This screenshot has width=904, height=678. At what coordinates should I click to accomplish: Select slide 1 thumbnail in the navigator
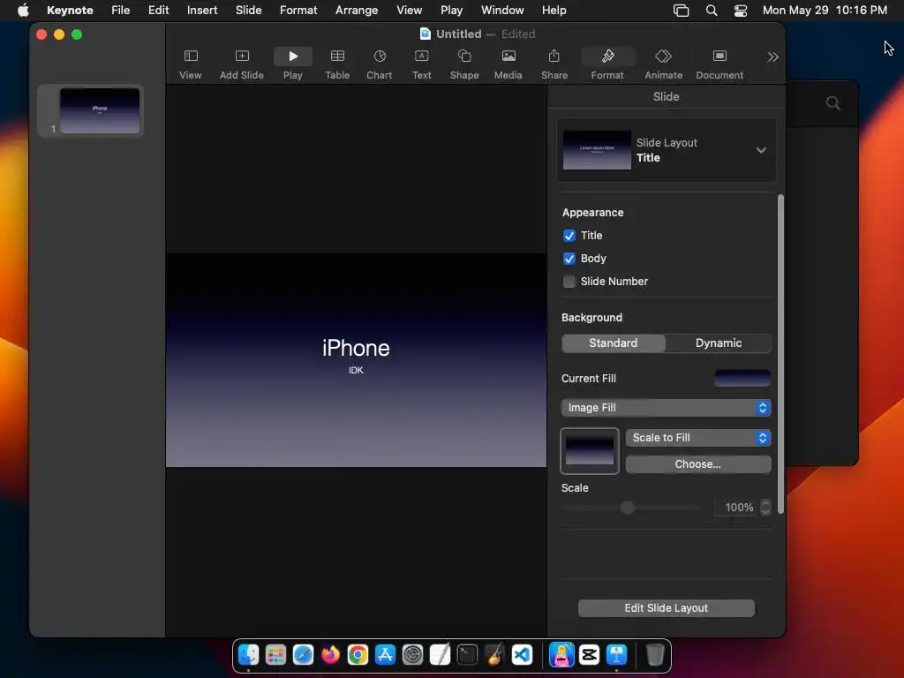pos(100,110)
